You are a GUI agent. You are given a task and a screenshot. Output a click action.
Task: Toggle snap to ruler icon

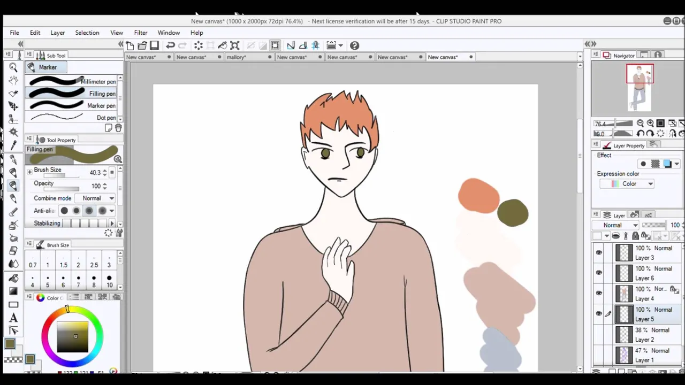point(291,45)
